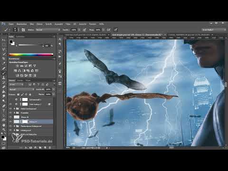Screen dimensions: 228x171
Task: Select the Type tool
Action: coord(4,111)
